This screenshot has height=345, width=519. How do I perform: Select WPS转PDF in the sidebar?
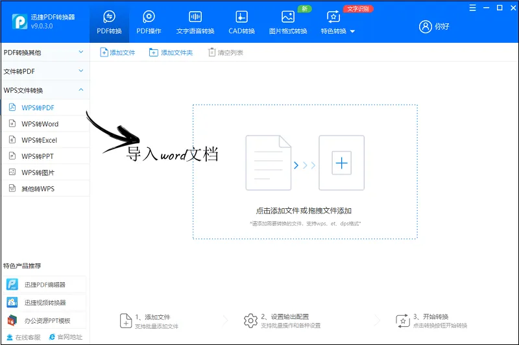pyautogui.click(x=45, y=108)
